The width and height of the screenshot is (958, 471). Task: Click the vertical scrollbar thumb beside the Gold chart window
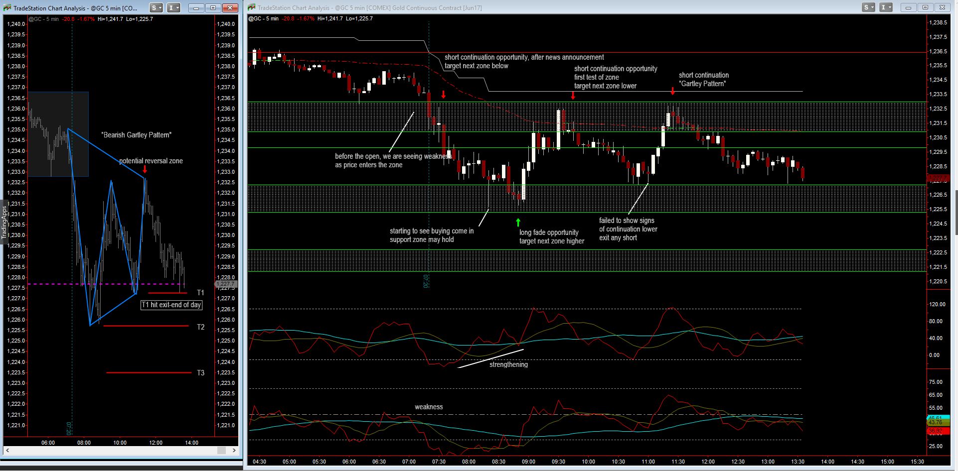[x=956, y=213]
